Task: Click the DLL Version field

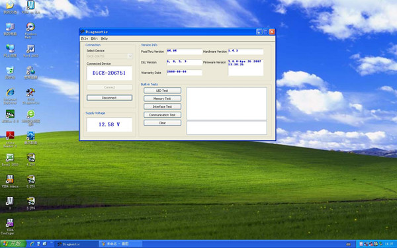Action: pyautogui.click(x=185, y=62)
